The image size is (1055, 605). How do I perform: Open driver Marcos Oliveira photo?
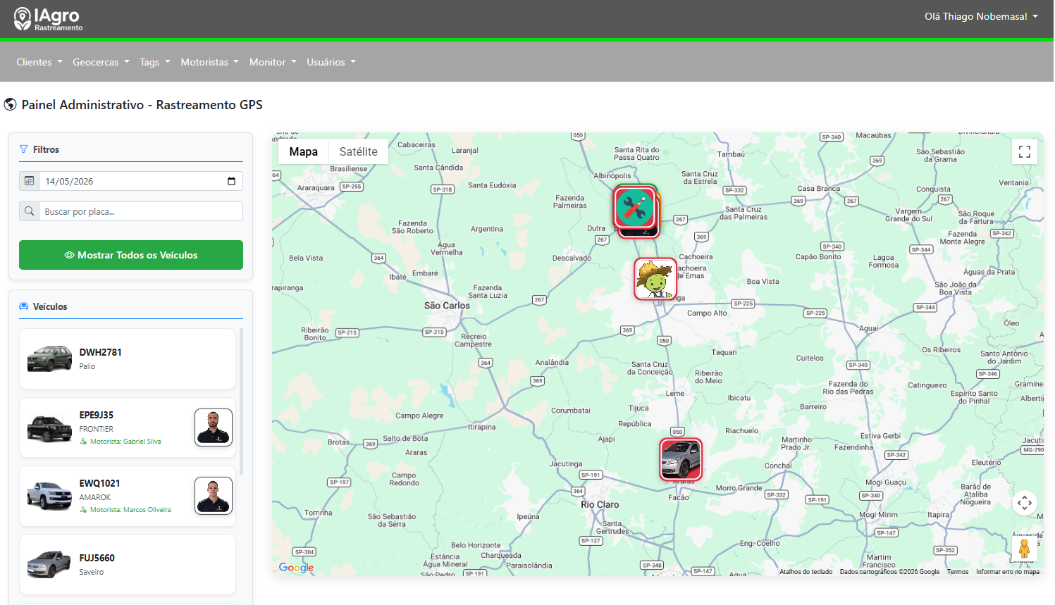click(214, 496)
